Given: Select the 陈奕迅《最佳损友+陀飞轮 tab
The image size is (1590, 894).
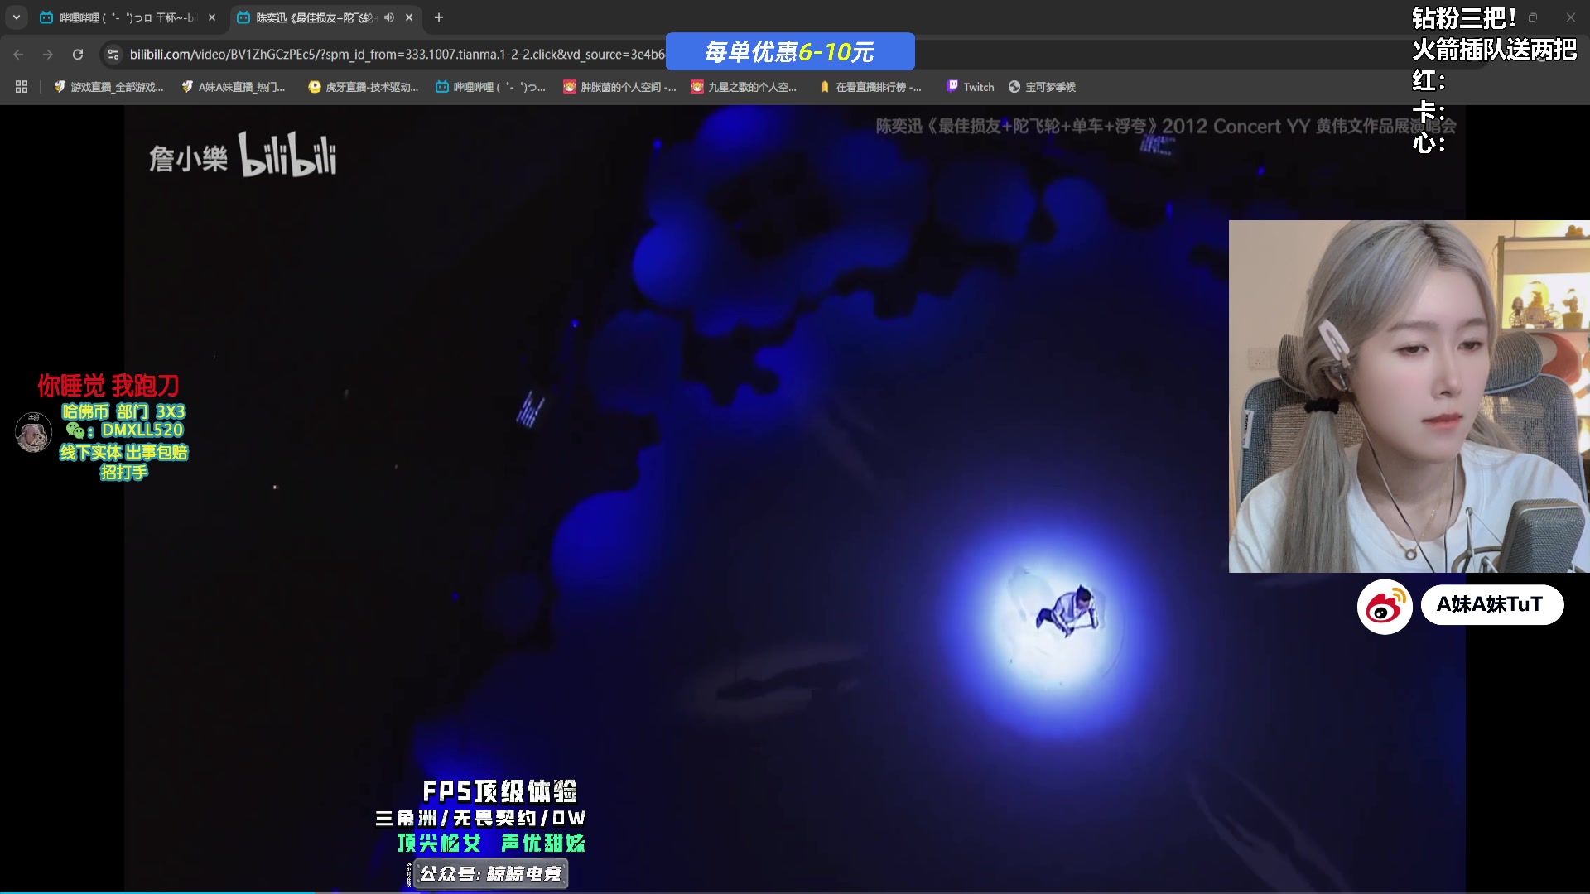Looking at the screenshot, I should click(315, 17).
